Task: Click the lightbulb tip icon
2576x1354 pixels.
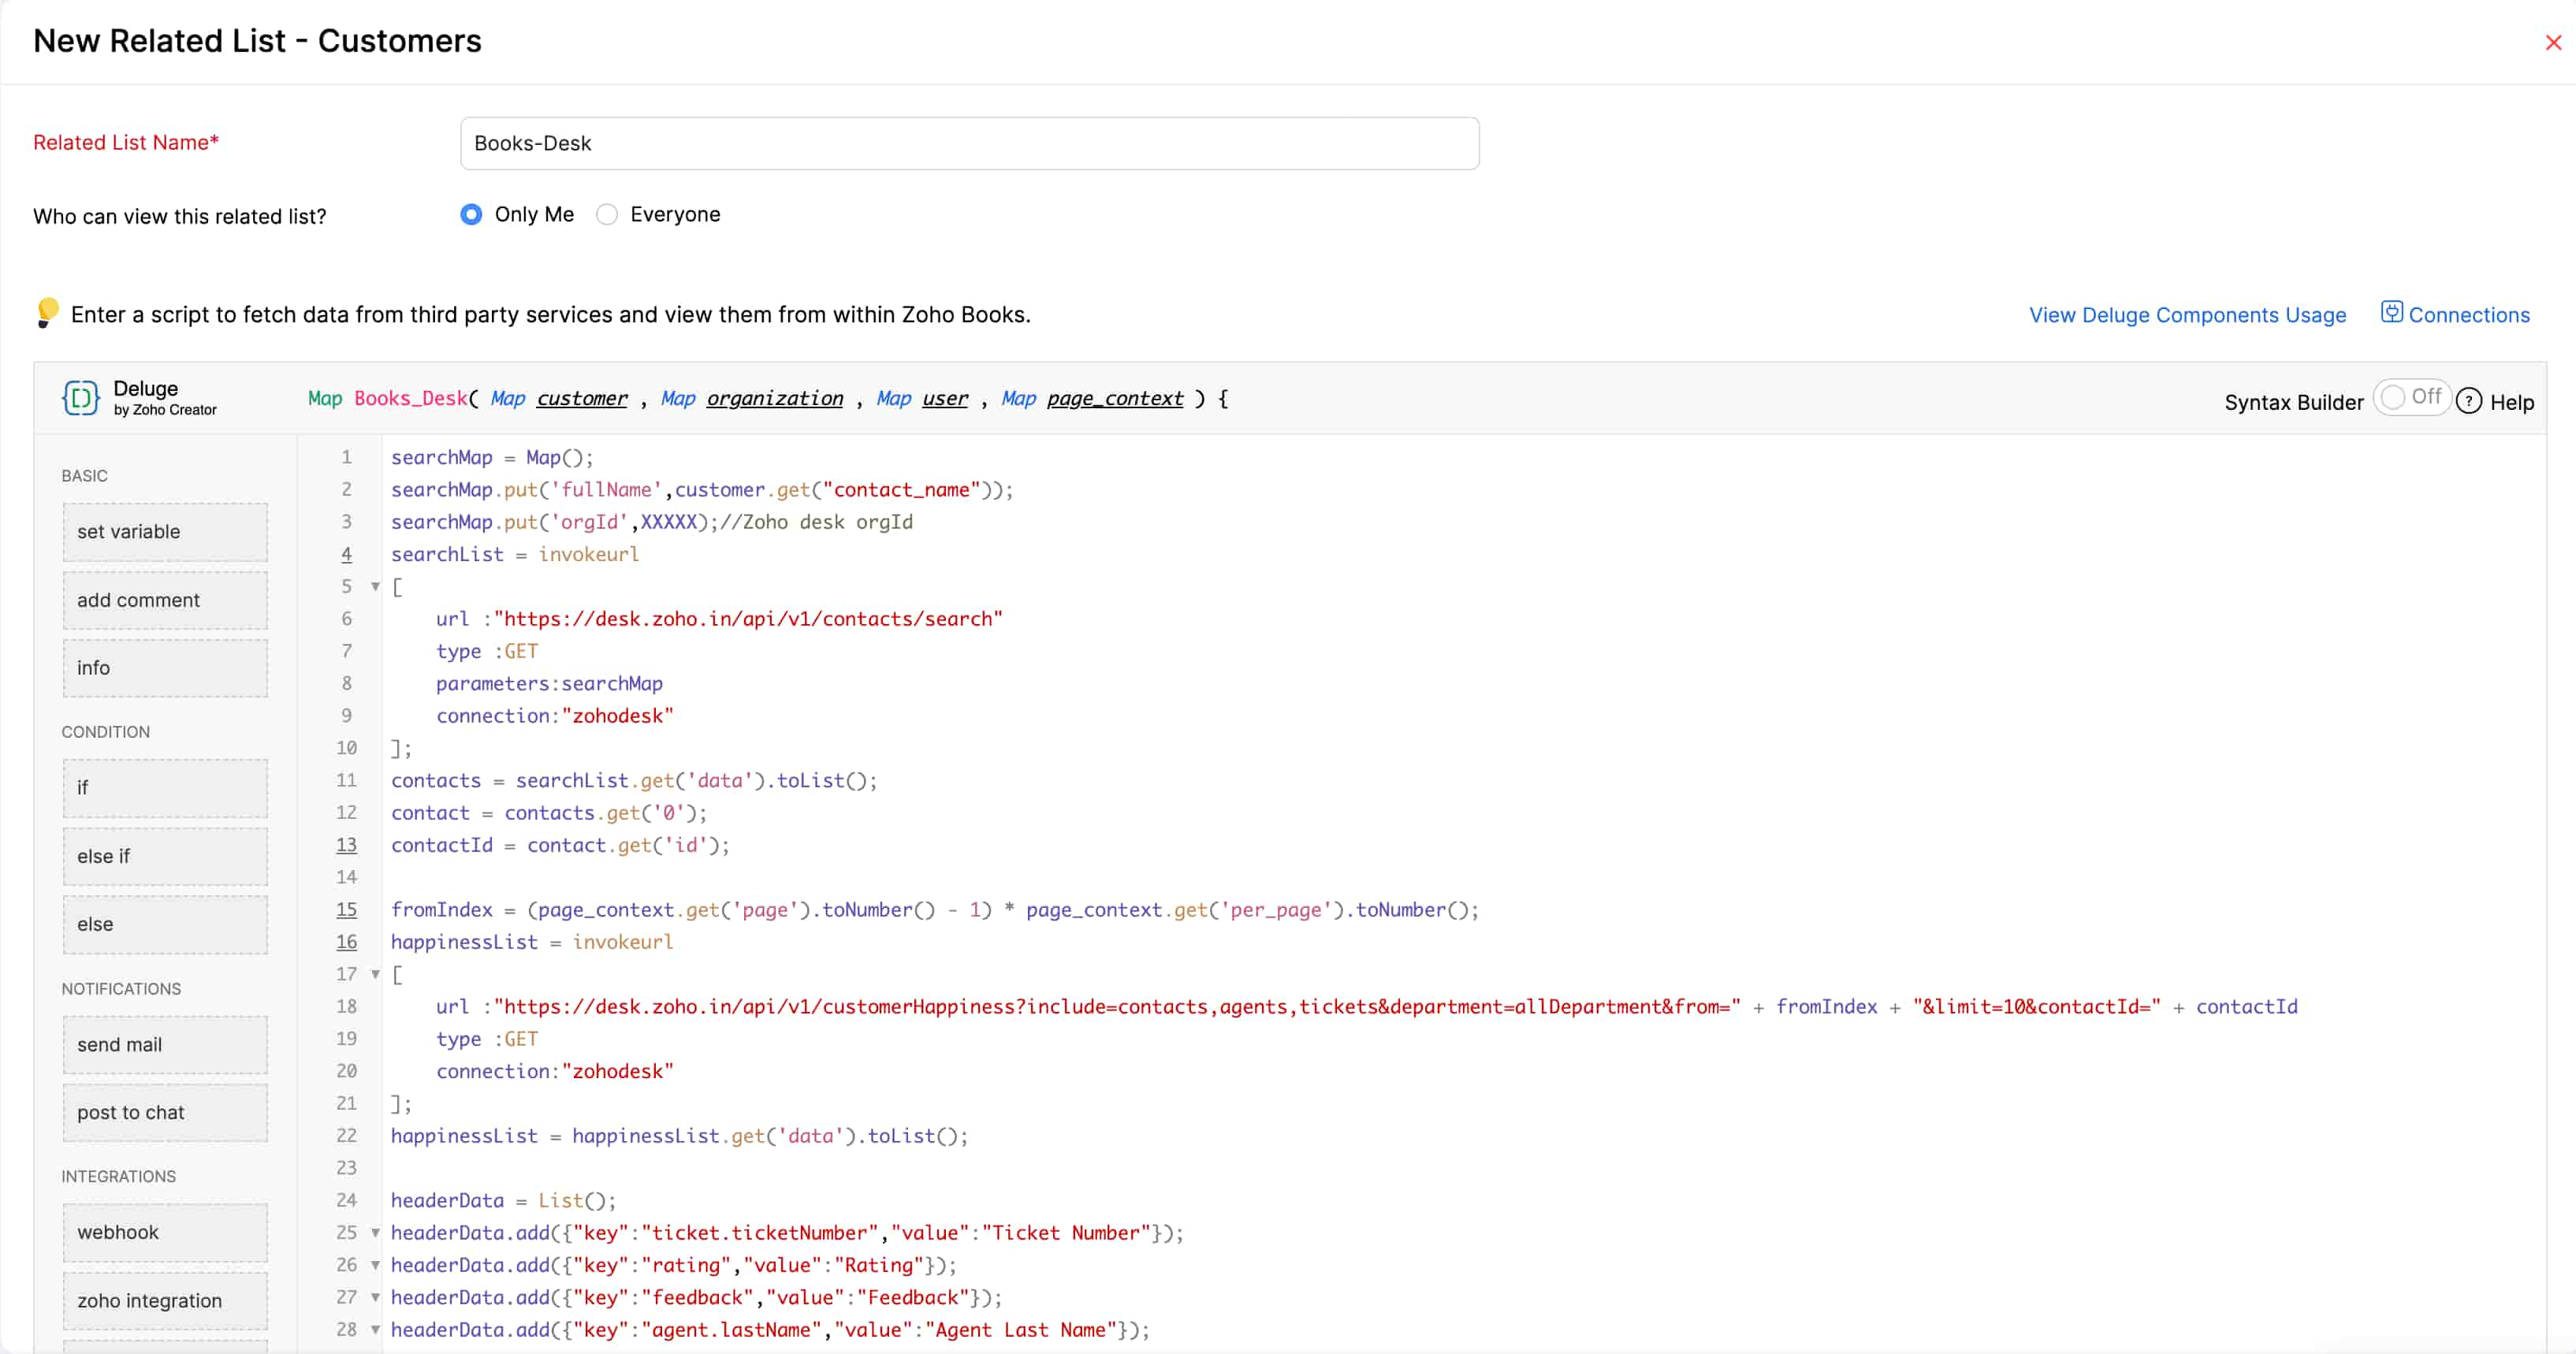Action: [47, 312]
